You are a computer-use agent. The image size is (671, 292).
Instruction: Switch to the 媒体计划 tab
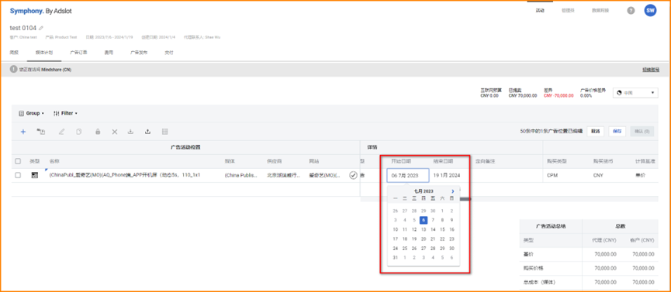coord(44,53)
